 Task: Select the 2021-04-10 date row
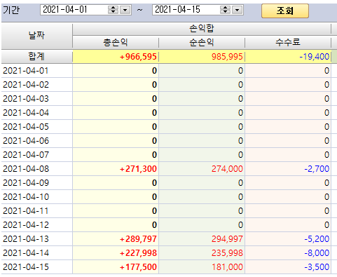(x=36, y=197)
